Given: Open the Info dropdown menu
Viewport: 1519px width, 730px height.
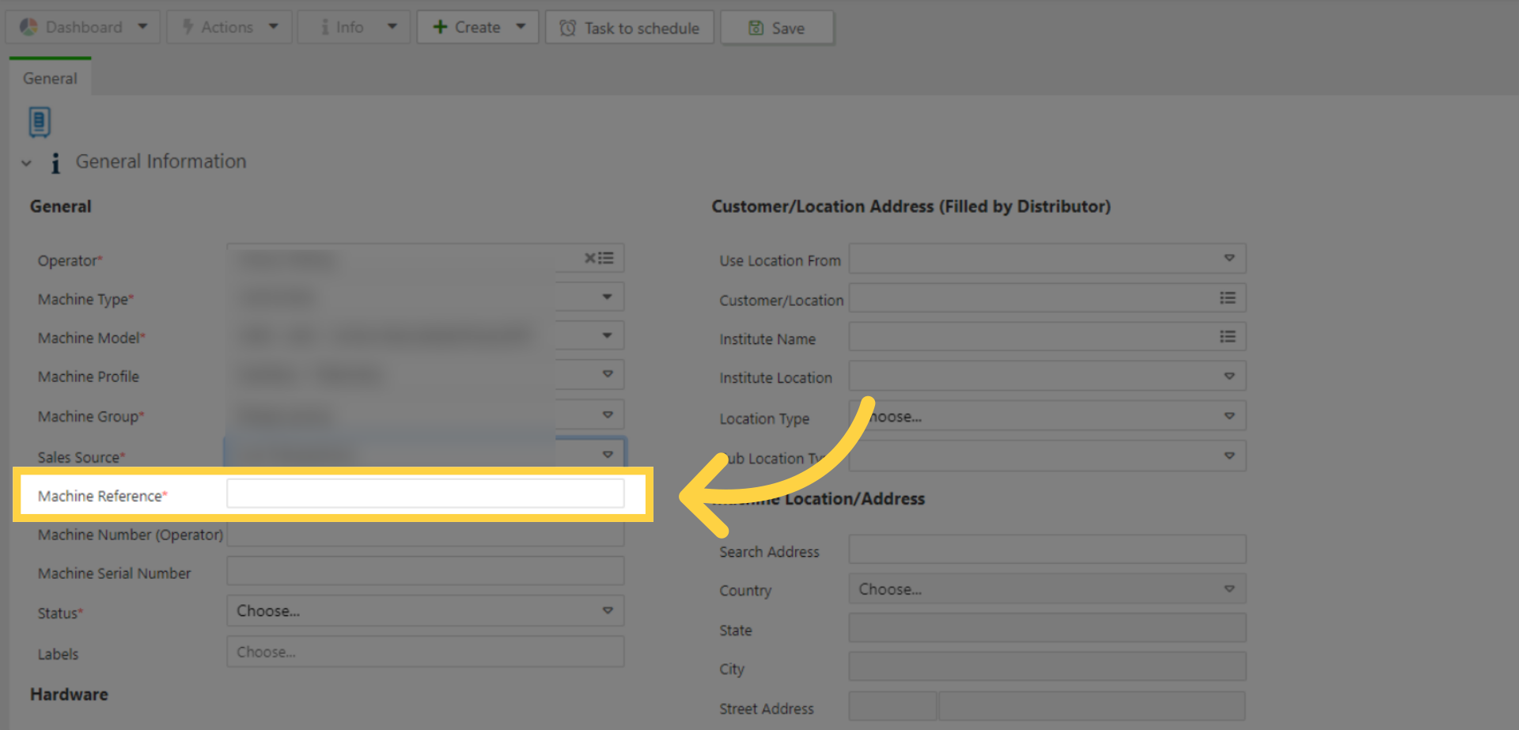Looking at the screenshot, I should coord(354,27).
